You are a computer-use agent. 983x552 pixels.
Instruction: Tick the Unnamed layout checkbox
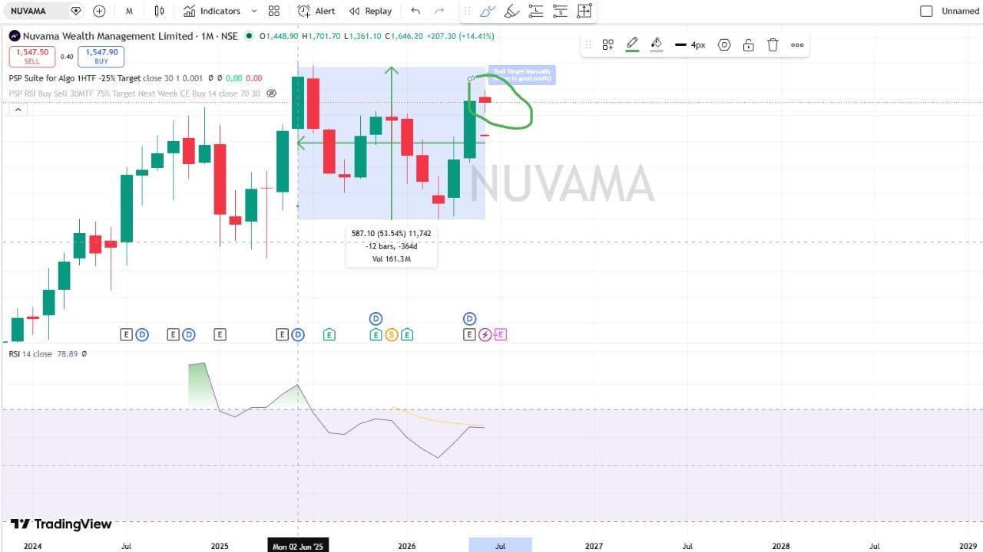(926, 11)
